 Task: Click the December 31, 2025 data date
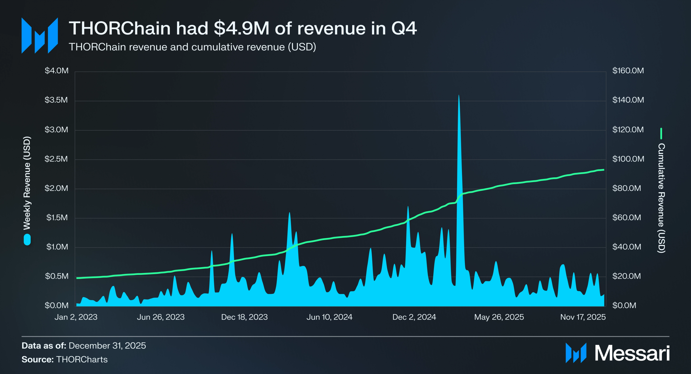click(x=107, y=346)
